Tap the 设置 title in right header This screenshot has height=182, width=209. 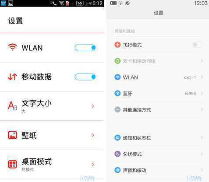point(159,13)
